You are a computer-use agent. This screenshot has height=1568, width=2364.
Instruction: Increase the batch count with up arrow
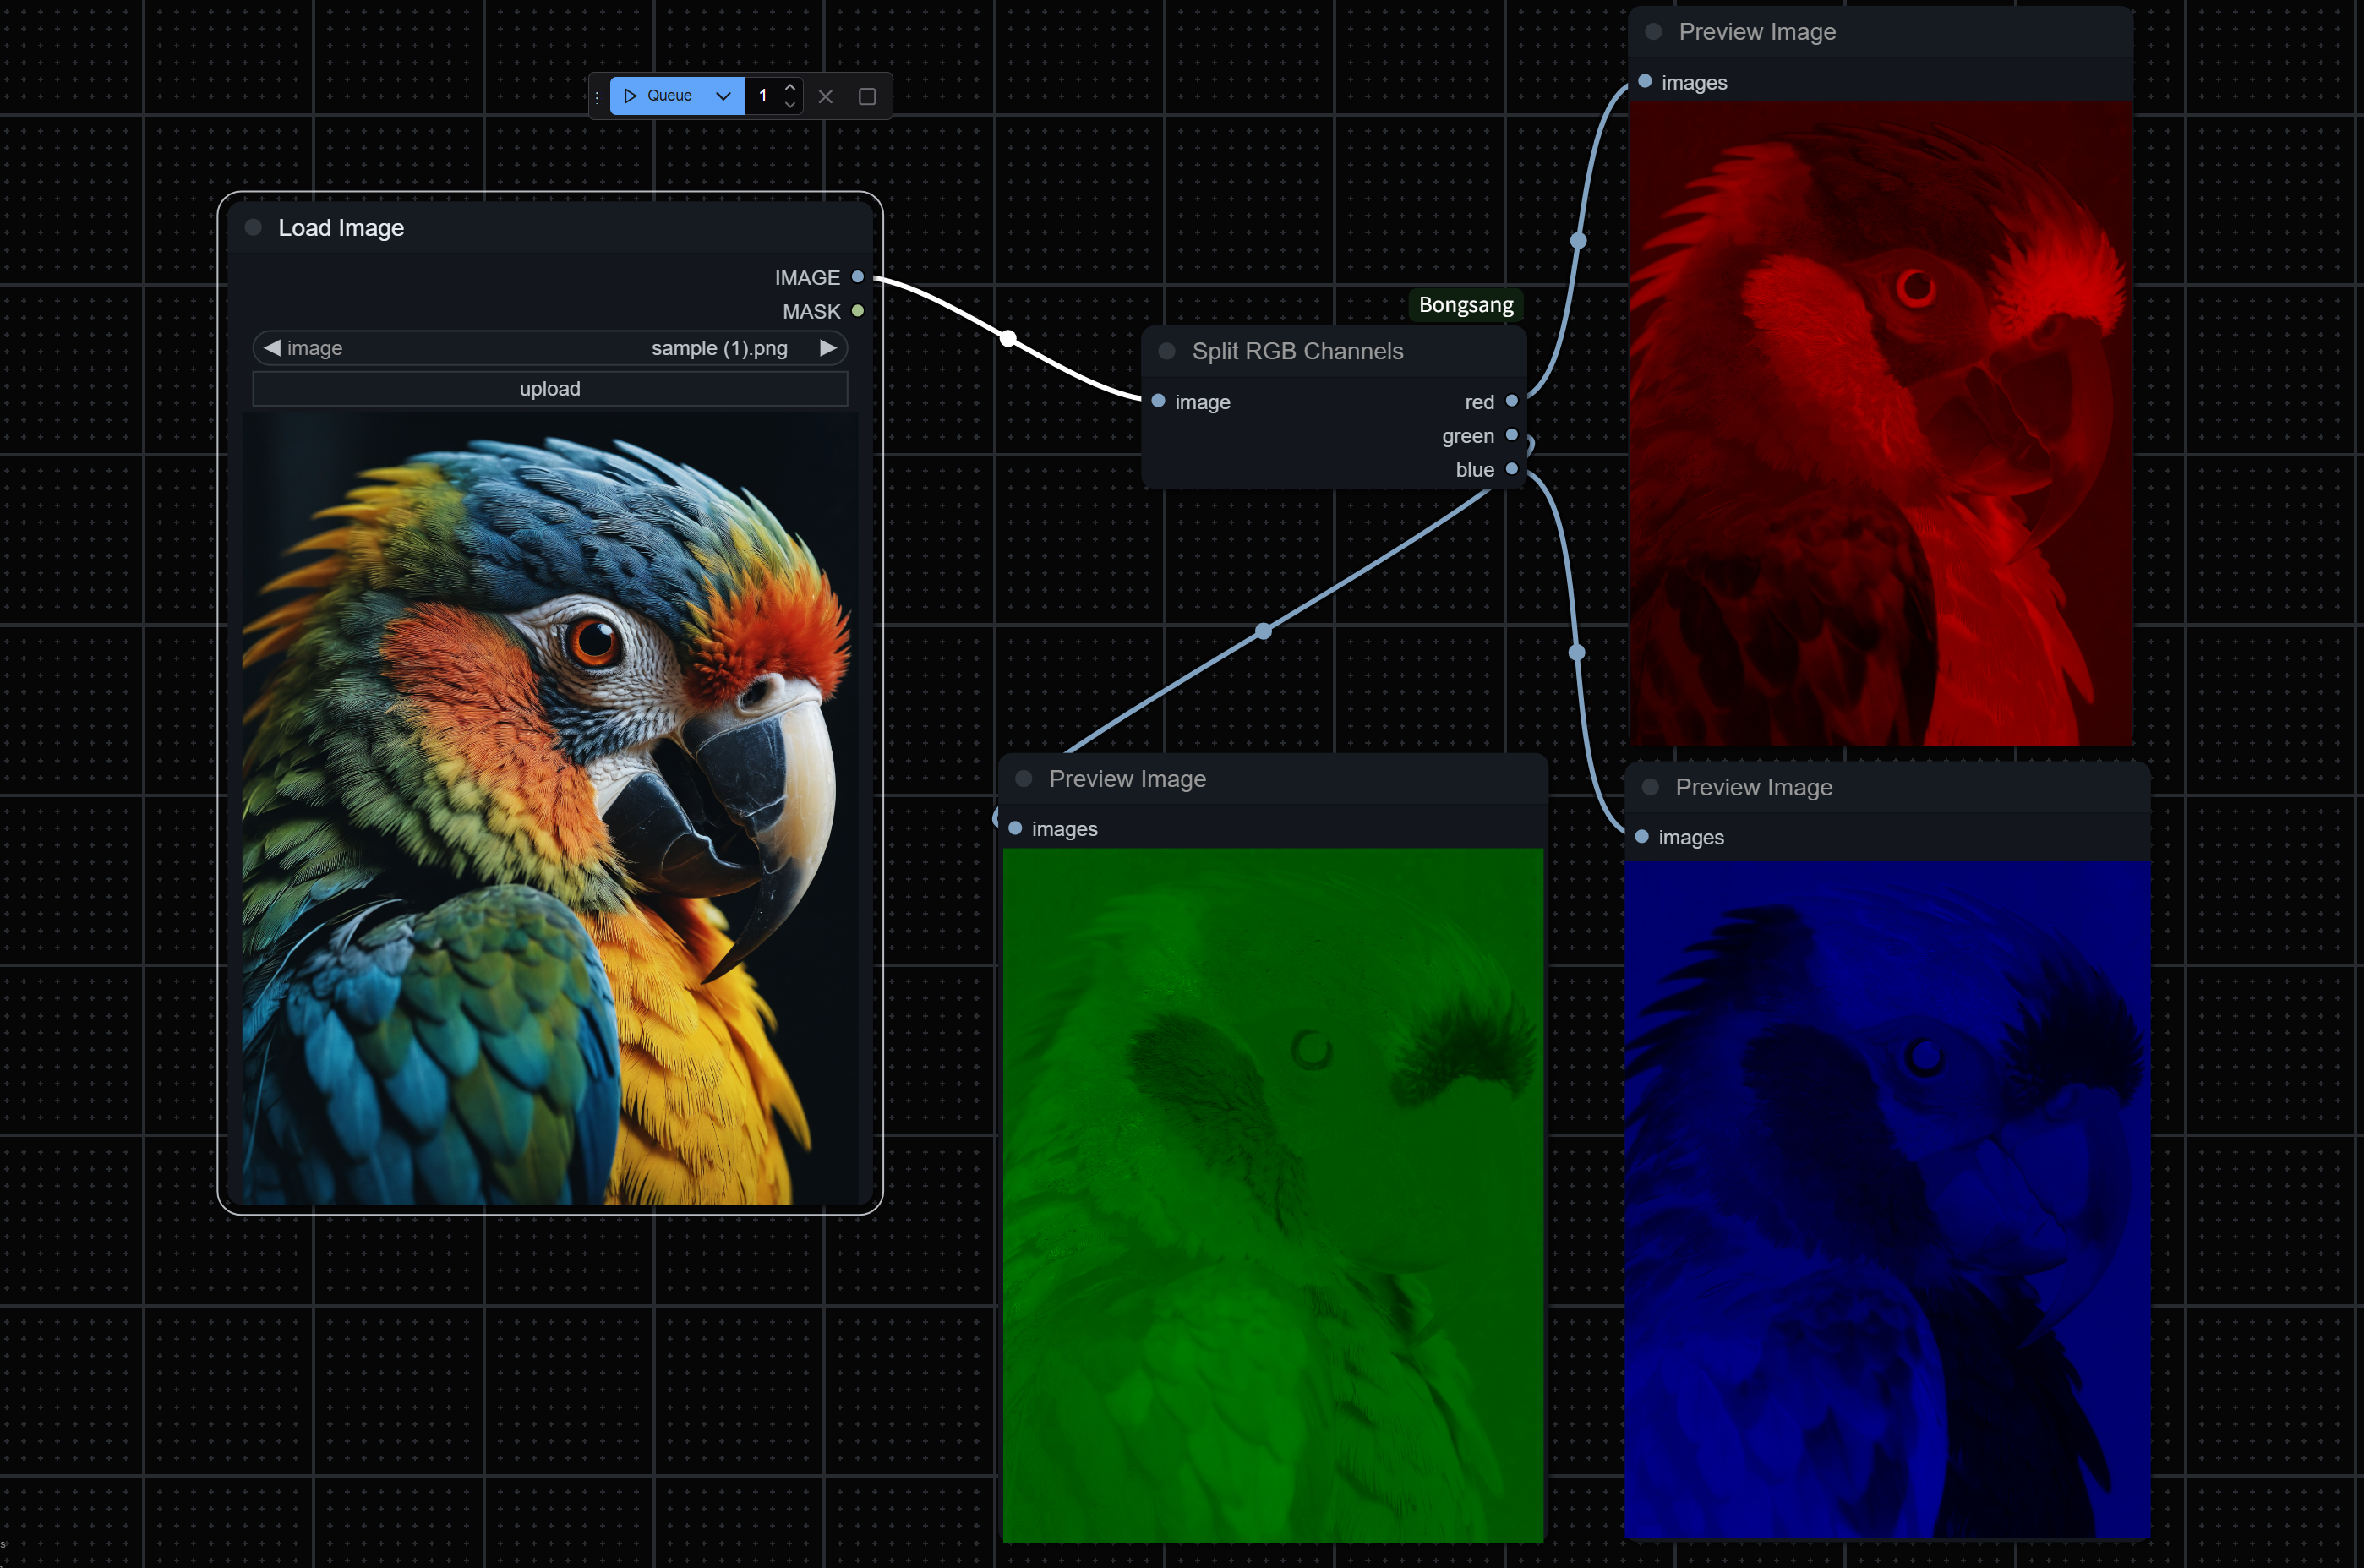[x=789, y=87]
